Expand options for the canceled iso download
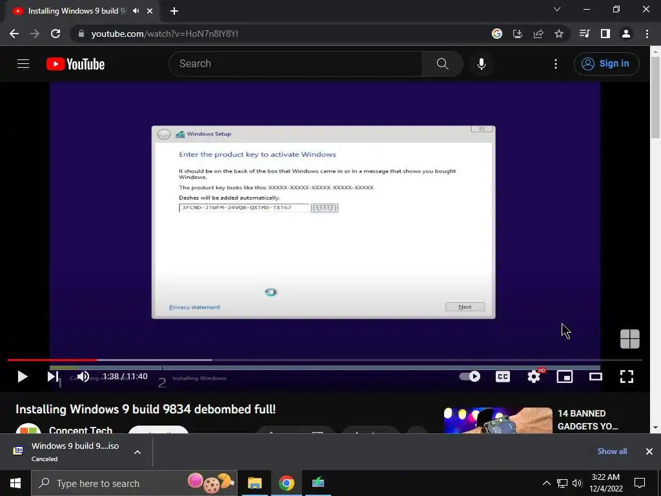Image resolution: width=661 pixels, height=496 pixels. 137,452
